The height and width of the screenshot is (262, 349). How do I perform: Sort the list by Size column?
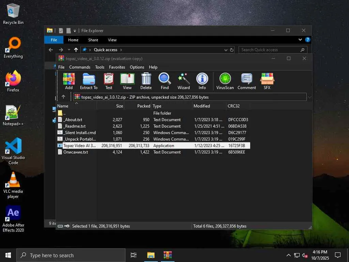(x=110, y=106)
